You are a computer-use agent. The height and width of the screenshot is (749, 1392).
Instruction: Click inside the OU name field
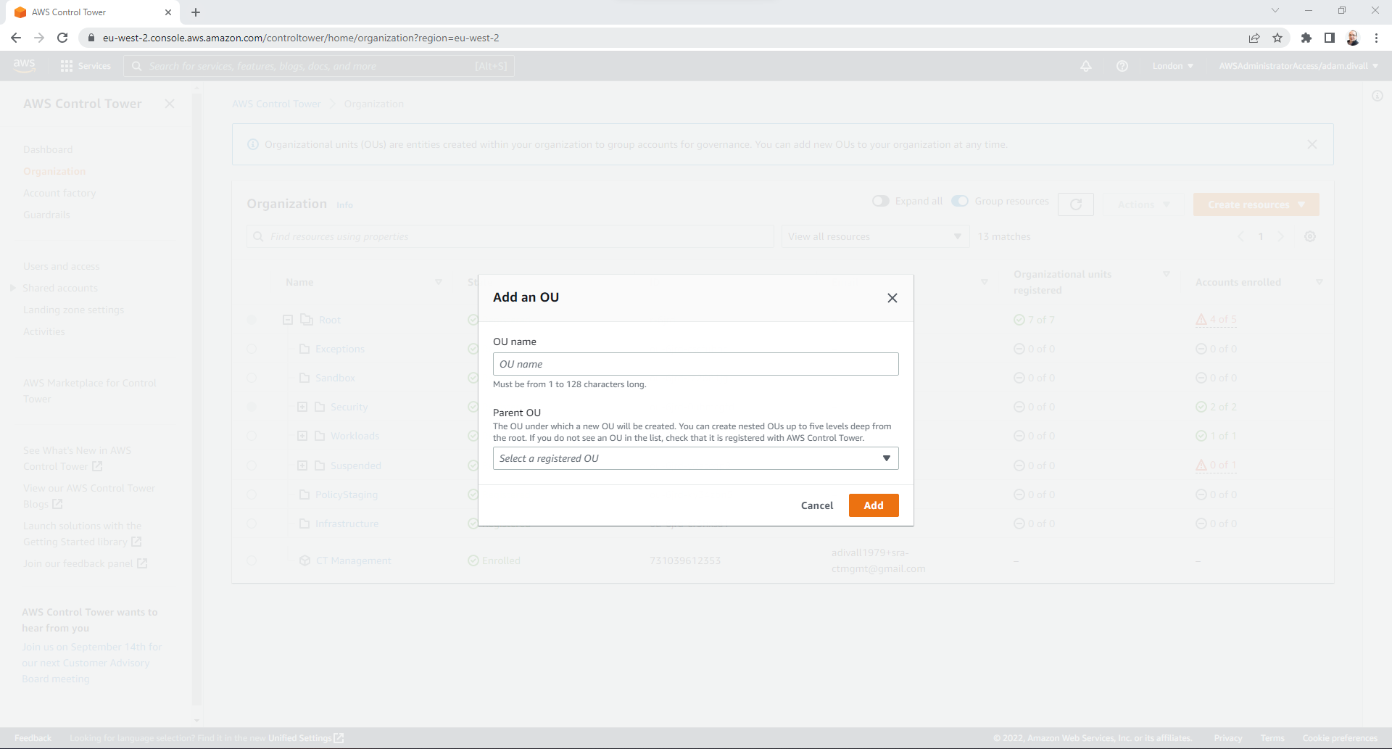point(695,363)
